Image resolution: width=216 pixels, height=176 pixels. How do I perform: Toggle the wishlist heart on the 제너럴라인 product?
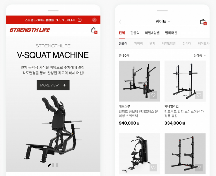[x=199, y=95]
